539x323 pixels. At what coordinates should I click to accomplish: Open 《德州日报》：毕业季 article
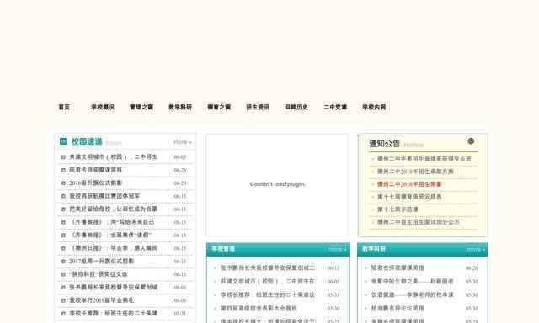click(113, 248)
